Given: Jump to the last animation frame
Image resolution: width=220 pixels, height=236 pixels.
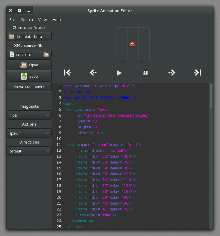Looking at the screenshot, I should (198, 72).
